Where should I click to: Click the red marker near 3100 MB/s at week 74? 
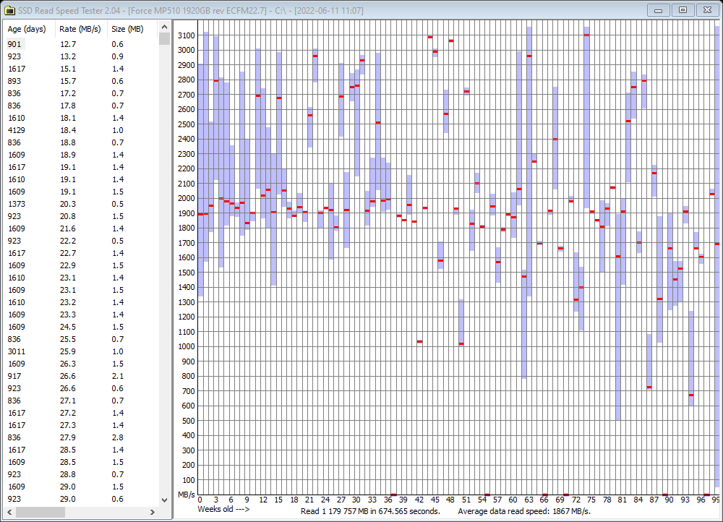[586, 35]
